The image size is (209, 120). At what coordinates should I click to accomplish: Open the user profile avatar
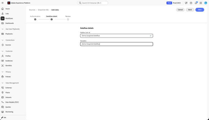206,3
